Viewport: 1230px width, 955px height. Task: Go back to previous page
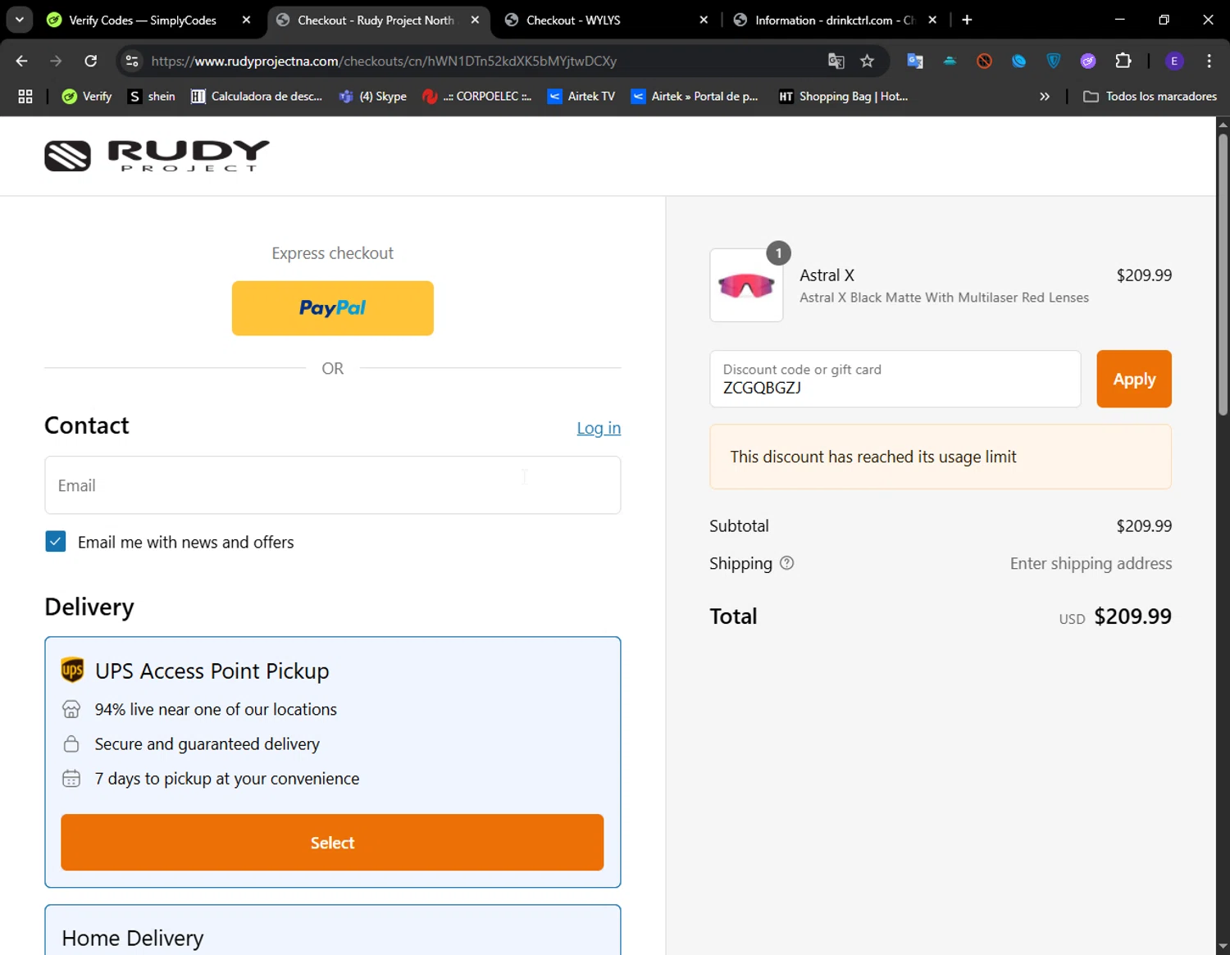coord(22,61)
